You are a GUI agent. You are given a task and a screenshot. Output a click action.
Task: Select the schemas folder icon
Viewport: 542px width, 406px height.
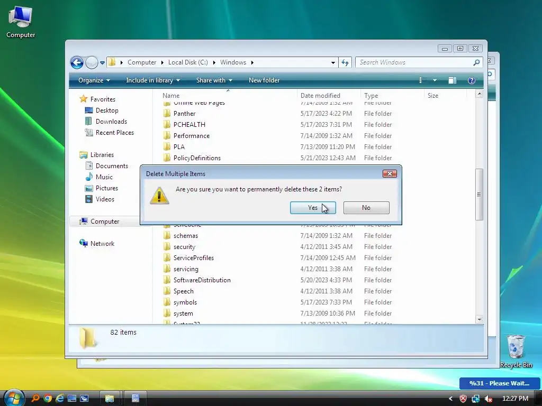click(x=167, y=235)
